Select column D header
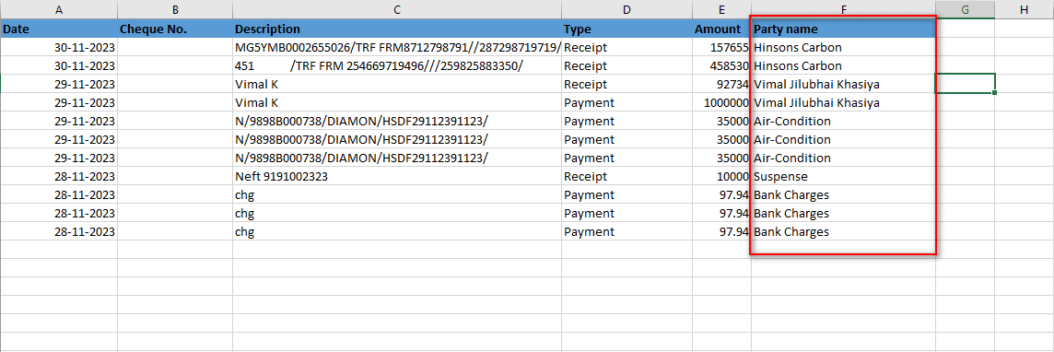 coord(627,9)
